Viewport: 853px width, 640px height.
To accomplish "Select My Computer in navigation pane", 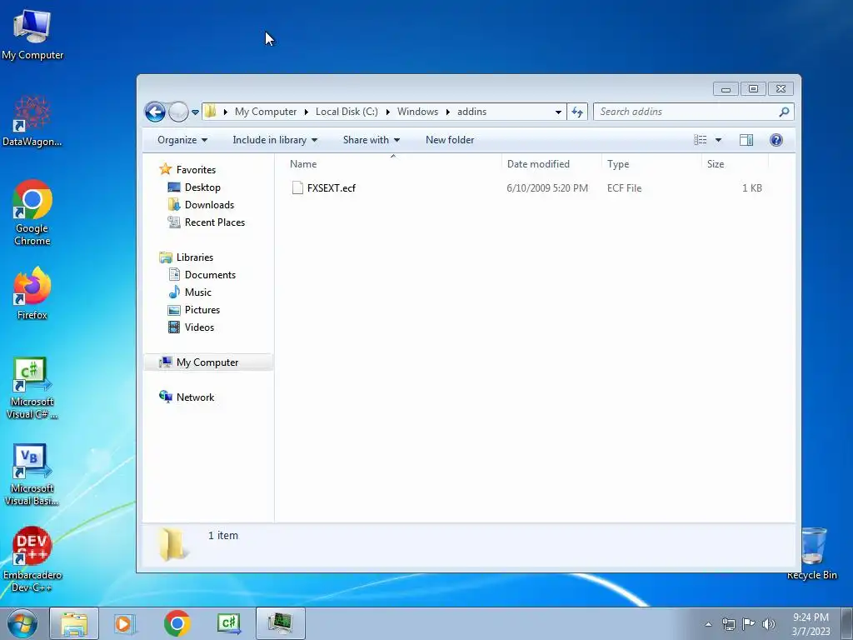I will [x=207, y=362].
